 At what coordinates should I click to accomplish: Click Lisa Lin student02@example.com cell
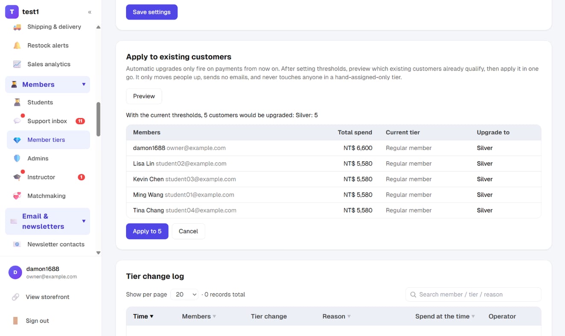coord(180,164)
